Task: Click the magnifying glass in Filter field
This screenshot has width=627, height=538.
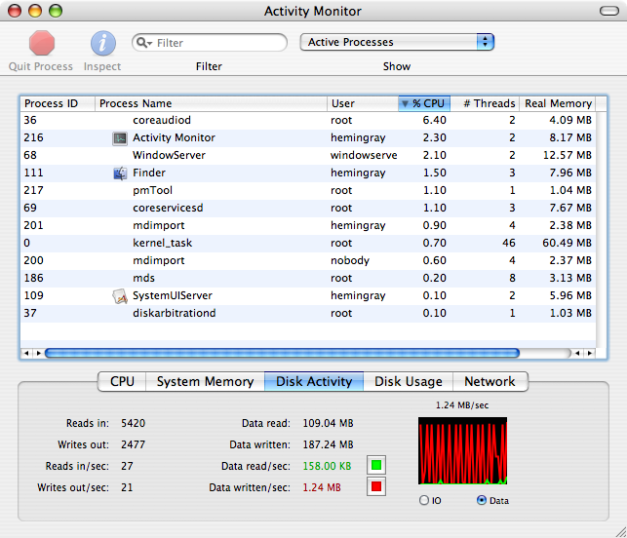Action: coord(144,42)
